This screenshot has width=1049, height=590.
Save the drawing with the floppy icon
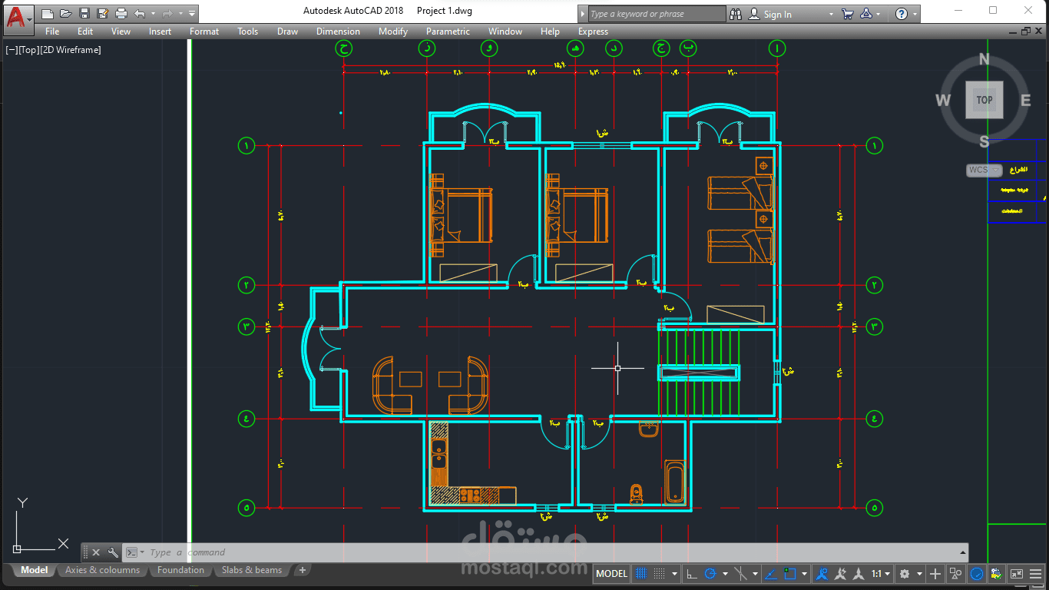click(84, 14)
